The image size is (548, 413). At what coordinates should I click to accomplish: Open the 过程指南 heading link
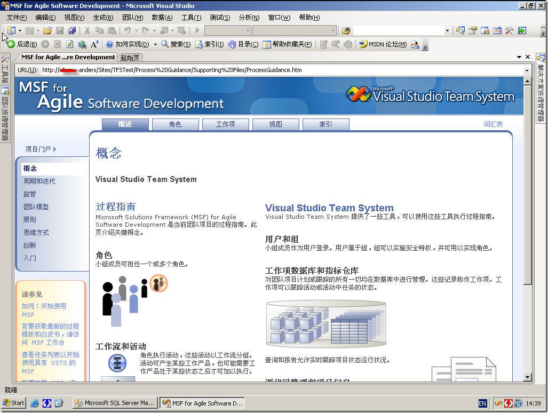click(116, 206)
